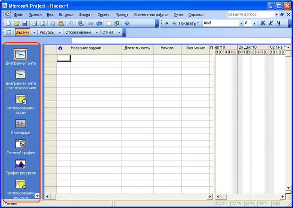
Task: Select the Окончание column header
Action: pyautogui.click(x=195, y=50)
